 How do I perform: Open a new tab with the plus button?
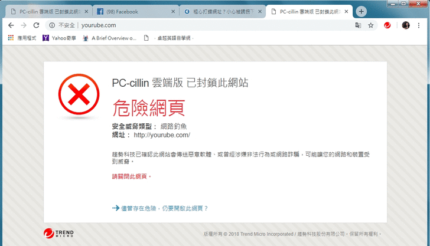pos(361,12)
